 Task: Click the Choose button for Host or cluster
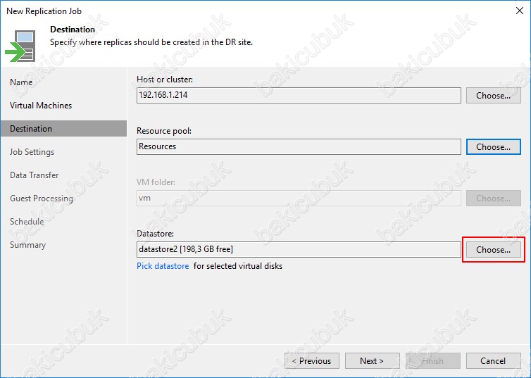pos(494,96)
